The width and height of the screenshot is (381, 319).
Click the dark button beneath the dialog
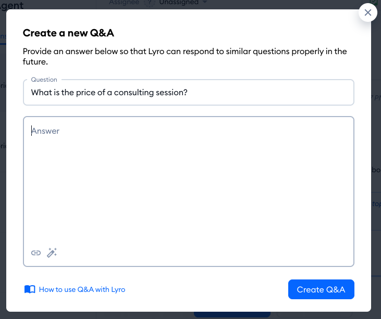[232, 315]
